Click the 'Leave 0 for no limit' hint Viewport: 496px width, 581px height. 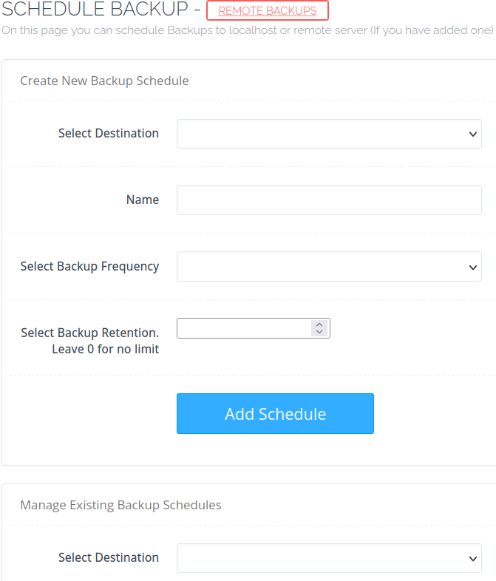(105, 349)
